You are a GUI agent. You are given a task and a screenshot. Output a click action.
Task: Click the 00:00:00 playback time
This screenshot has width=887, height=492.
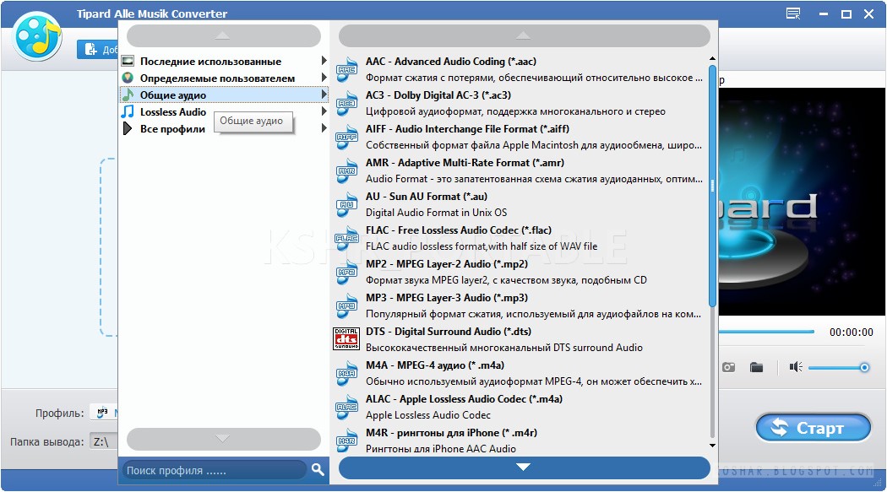click(851, 333)
